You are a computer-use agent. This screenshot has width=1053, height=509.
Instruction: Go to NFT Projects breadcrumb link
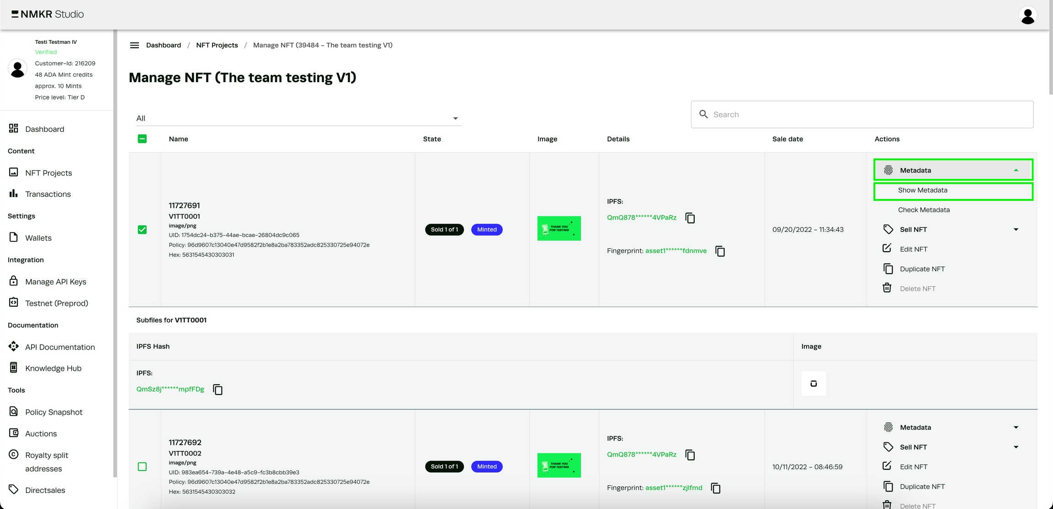[x=217, y=45]
